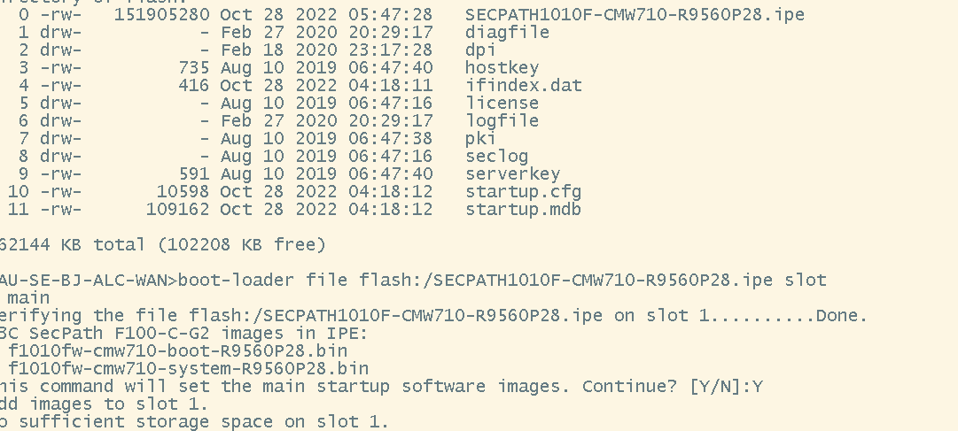The image size is (958, 431).
Task: Click the pki directory name
Action: click(480, 139)
